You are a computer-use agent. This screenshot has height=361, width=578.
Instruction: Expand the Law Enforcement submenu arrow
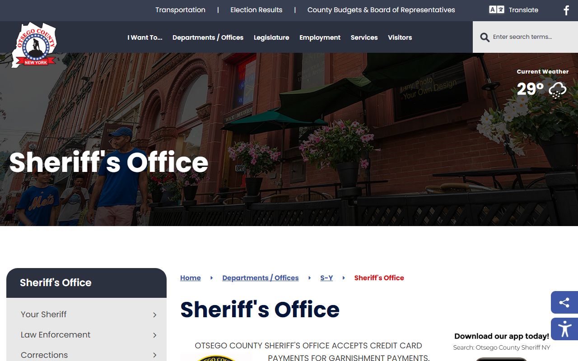pyautogui.click(x=154, y=335)
